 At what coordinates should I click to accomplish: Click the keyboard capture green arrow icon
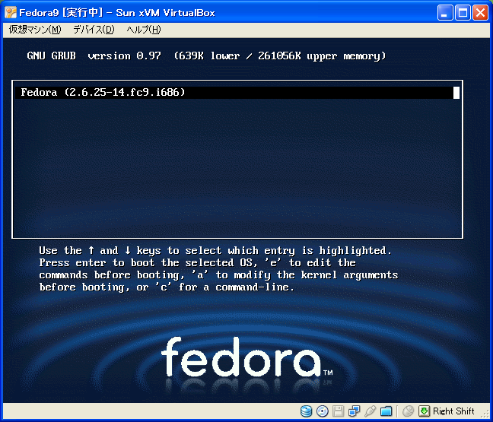(x=424, y=411)
